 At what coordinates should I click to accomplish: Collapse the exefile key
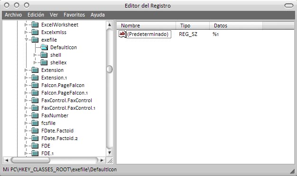coord(26,40)
